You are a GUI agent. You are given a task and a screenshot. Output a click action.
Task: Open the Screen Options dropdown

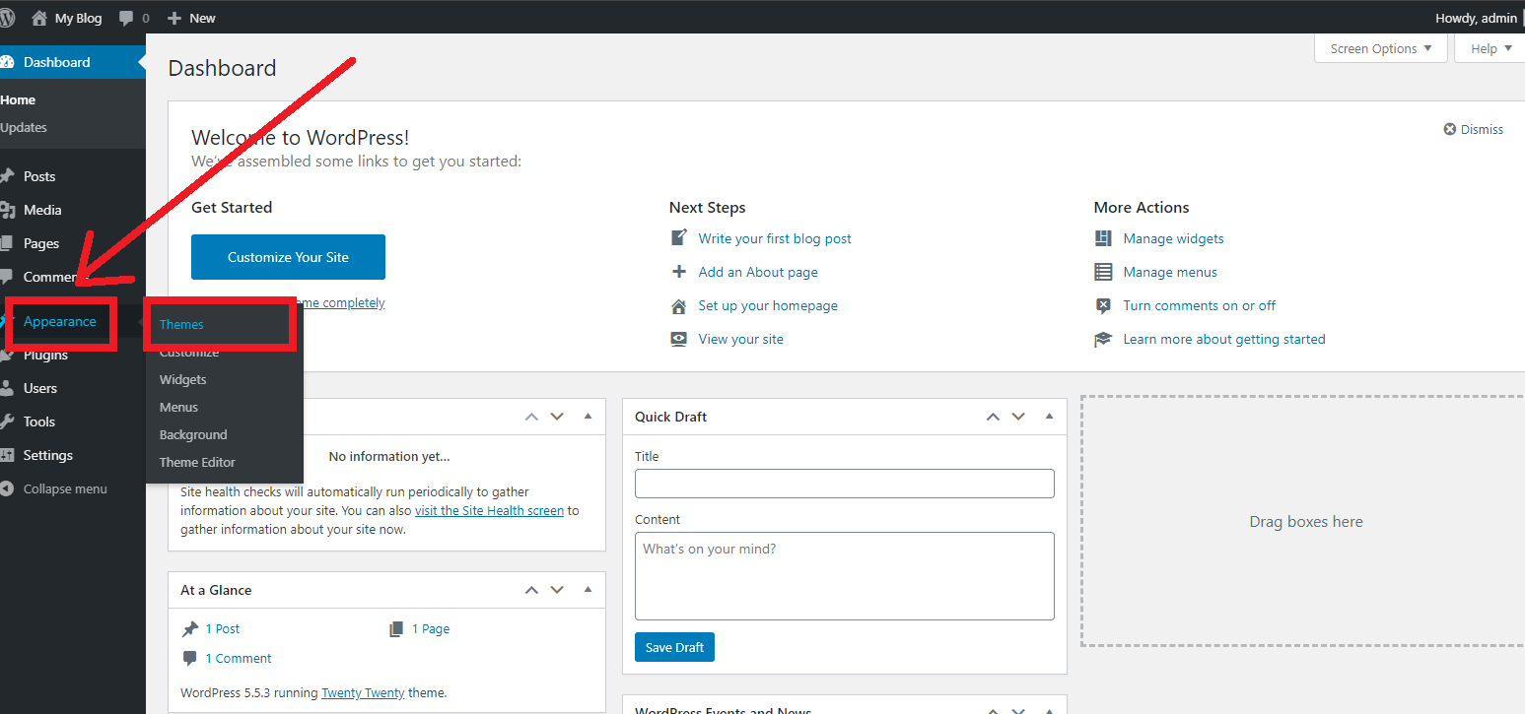pyautogui.click(x=1379, y=47)
